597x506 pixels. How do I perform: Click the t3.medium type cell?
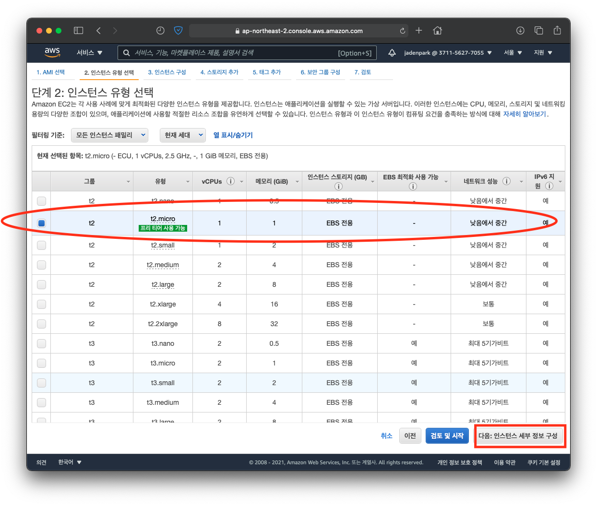point(163,402)
